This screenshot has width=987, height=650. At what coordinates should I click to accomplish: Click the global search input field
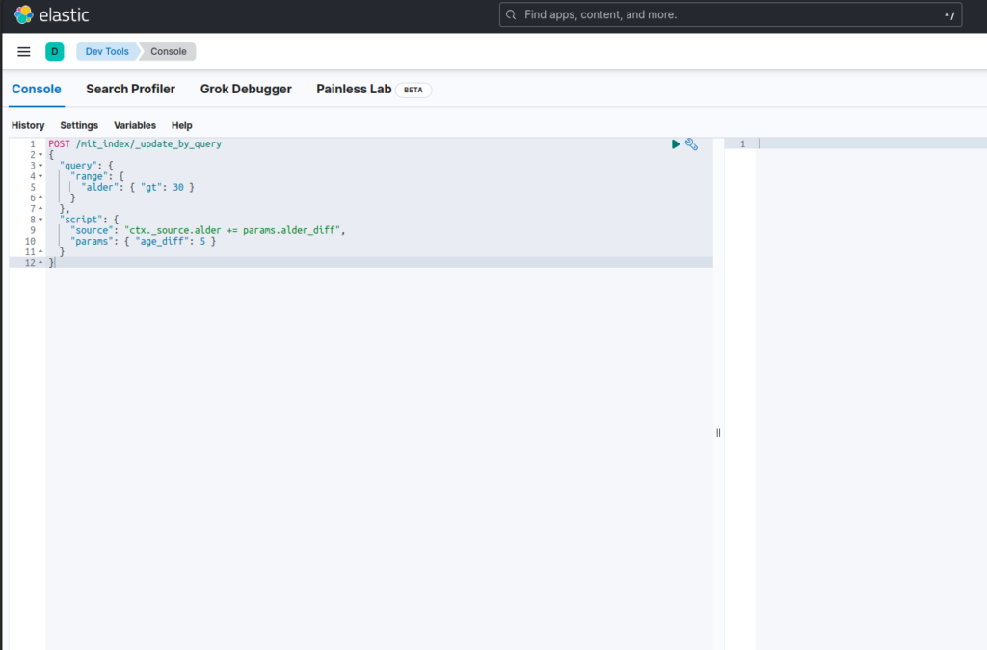pyautogui.click(x=675, y=14)
